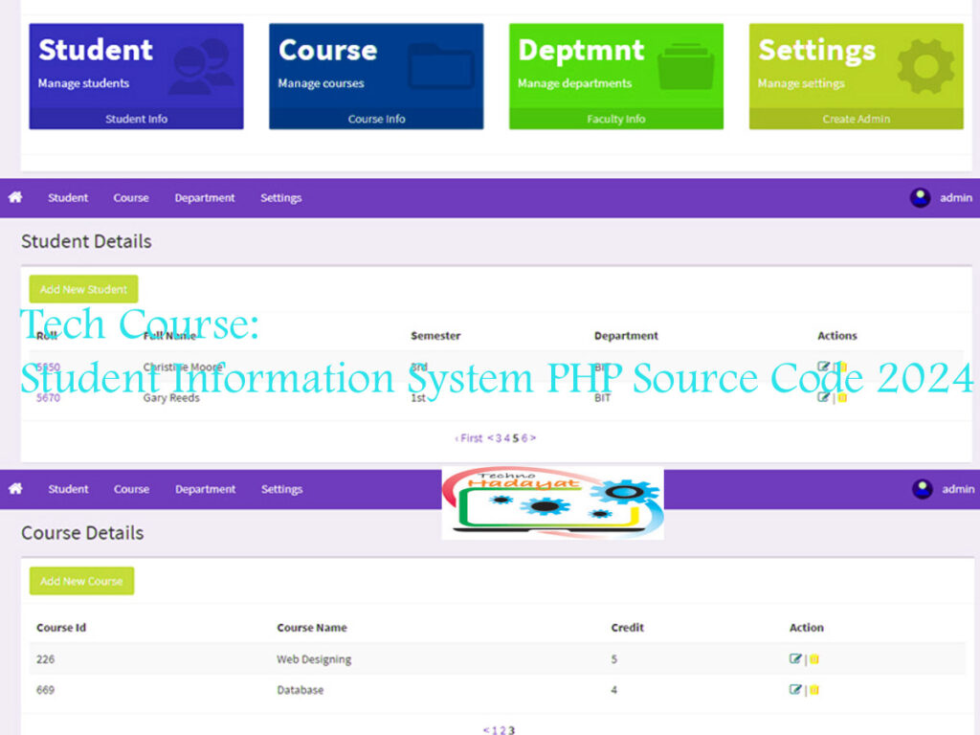This screenshot has height=735, width=980.
Task: Click the Add New Course button
Action: coord(81,581)
